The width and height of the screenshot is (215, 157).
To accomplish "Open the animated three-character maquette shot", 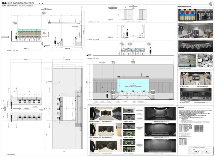I will click(x=196, y=78).
